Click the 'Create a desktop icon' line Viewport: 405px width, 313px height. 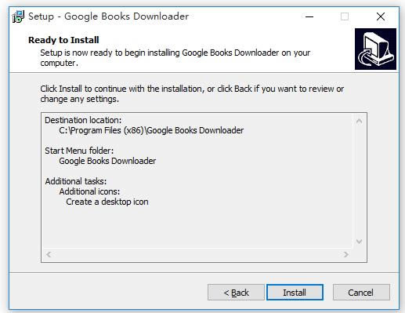click(x=107, y=202)
